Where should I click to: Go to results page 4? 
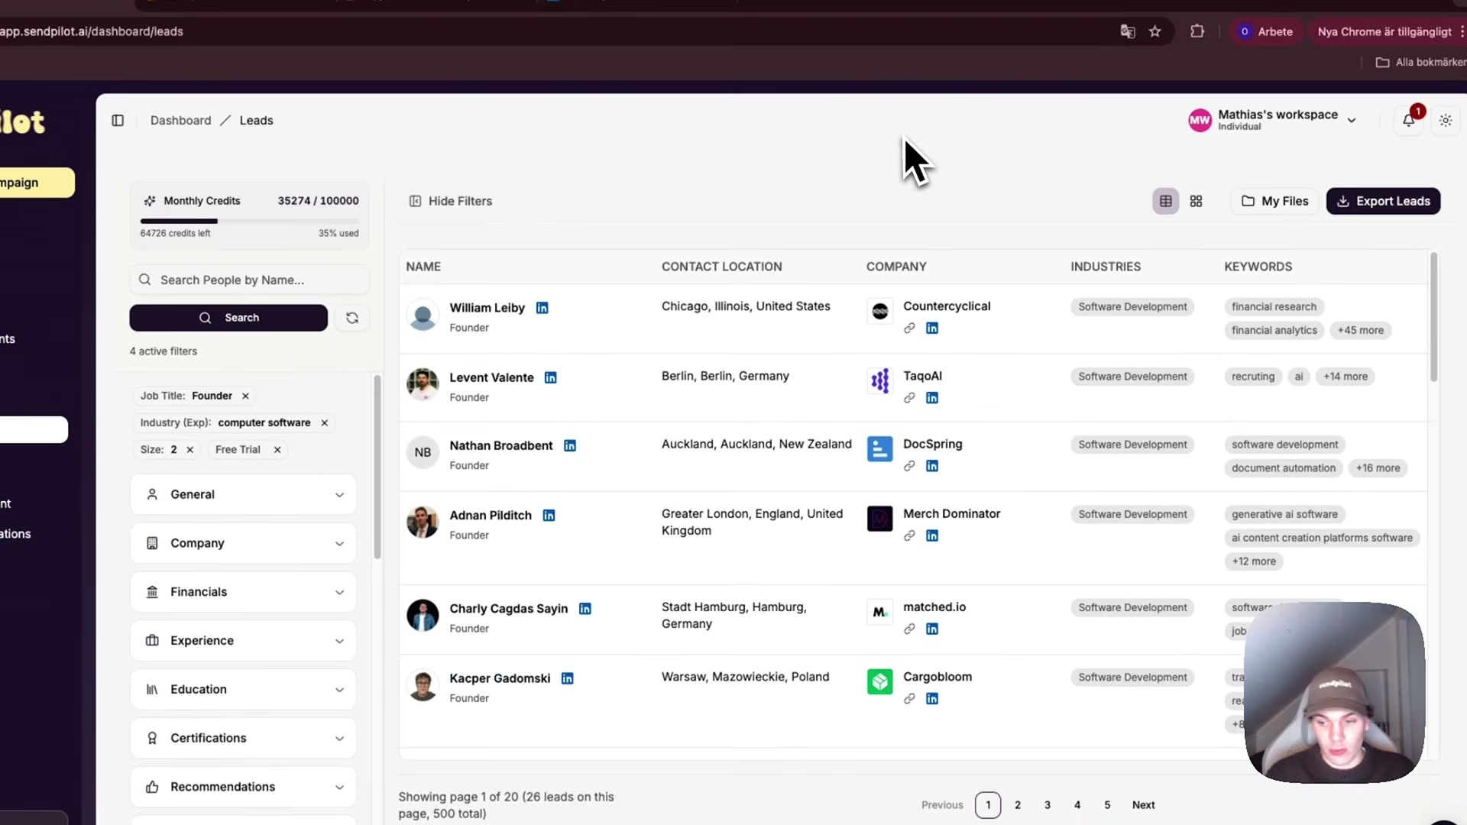[x=1077, y=805]
